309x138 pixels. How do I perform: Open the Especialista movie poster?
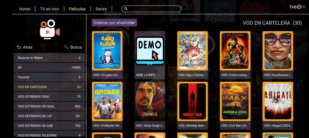[x=107, y=101]
